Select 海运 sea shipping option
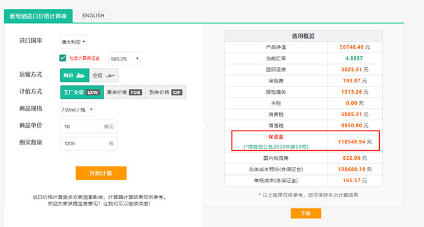The height and width of the screenshot is (227, 424). pyautogui.click(x=75, y=76)
